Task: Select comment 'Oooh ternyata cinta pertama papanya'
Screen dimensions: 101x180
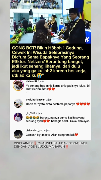Action: pyautogui.click(x=51, y=104)
